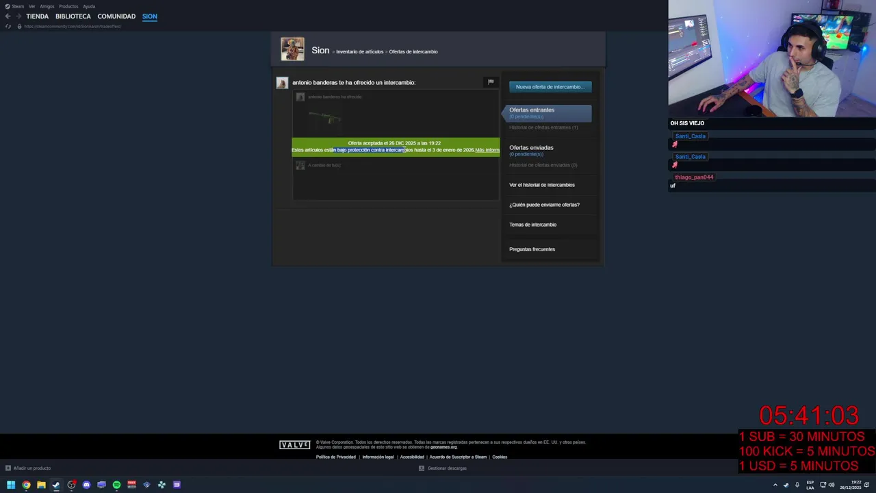This screenshot has height=493, width=876.
Task: Open the Ver menu
Action: [x=31, y=6]
